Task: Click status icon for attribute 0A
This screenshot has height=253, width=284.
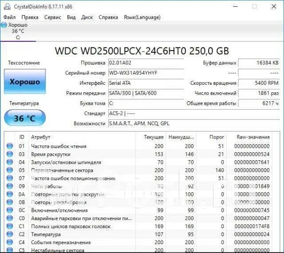Action: pos(10,194)
